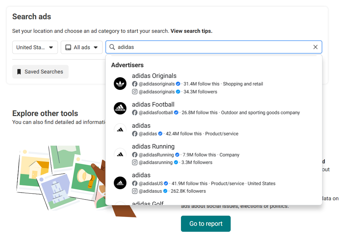This screenshot has width=349, height=245.
Task: Click avatar of the adidas 42.4M-follower advertiser
Action: pos(120,129)
